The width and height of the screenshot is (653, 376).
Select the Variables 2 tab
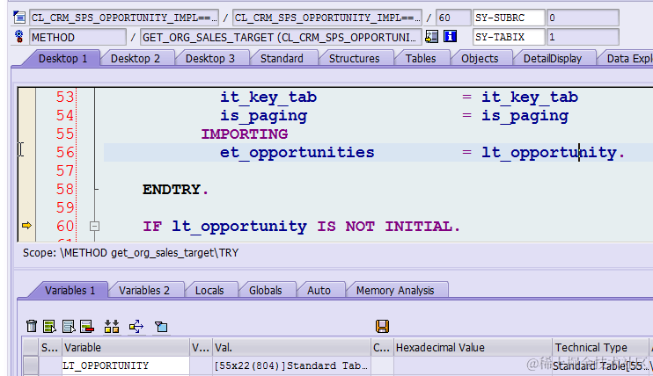tap(144, 290)
